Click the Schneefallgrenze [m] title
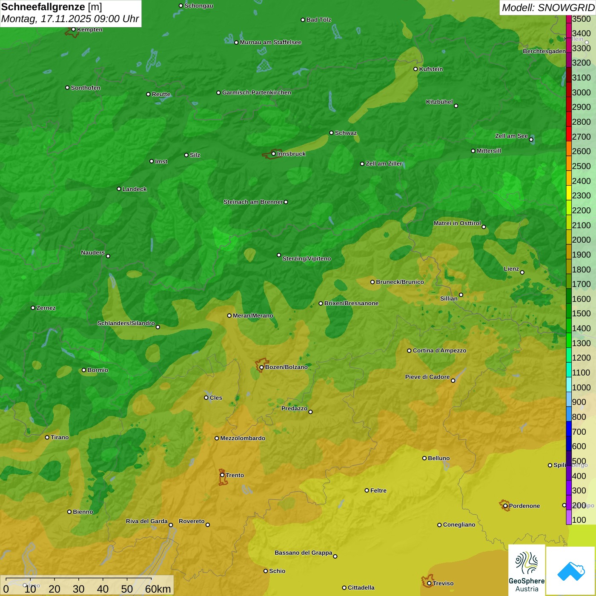596x596 pixels. (x=52, y=7)
